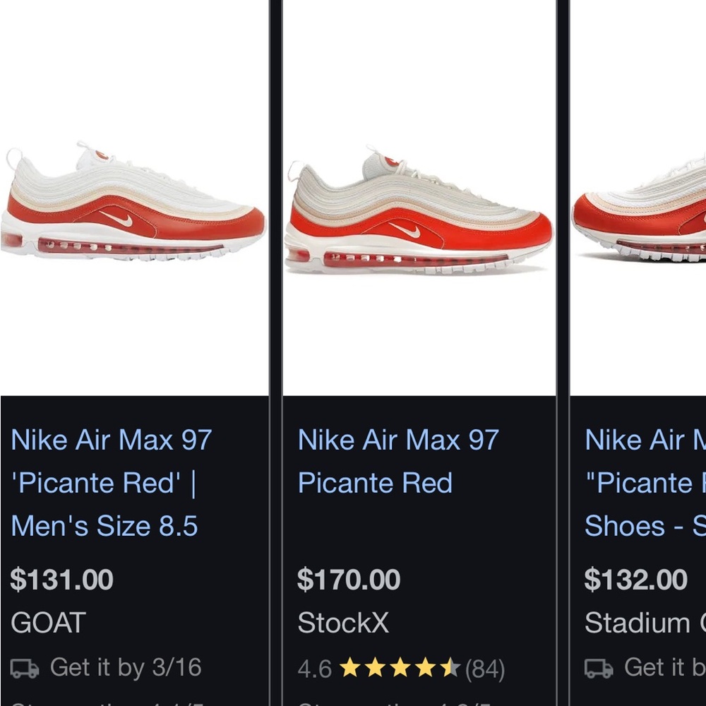Select the half-filled fifth star on the StockX rating

[450, 666]
